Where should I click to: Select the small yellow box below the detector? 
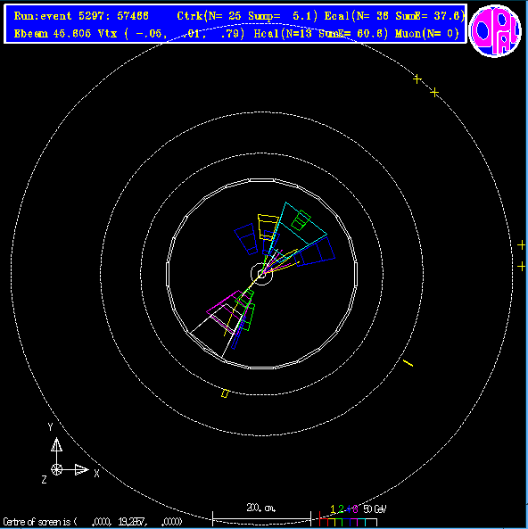pyautogui.click(x=225, y=393)
